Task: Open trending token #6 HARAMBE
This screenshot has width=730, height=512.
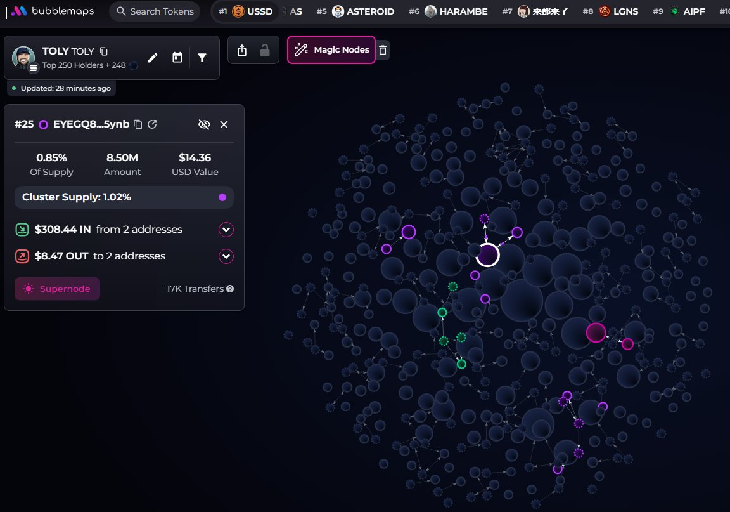Action: click(x=448, y=11)
